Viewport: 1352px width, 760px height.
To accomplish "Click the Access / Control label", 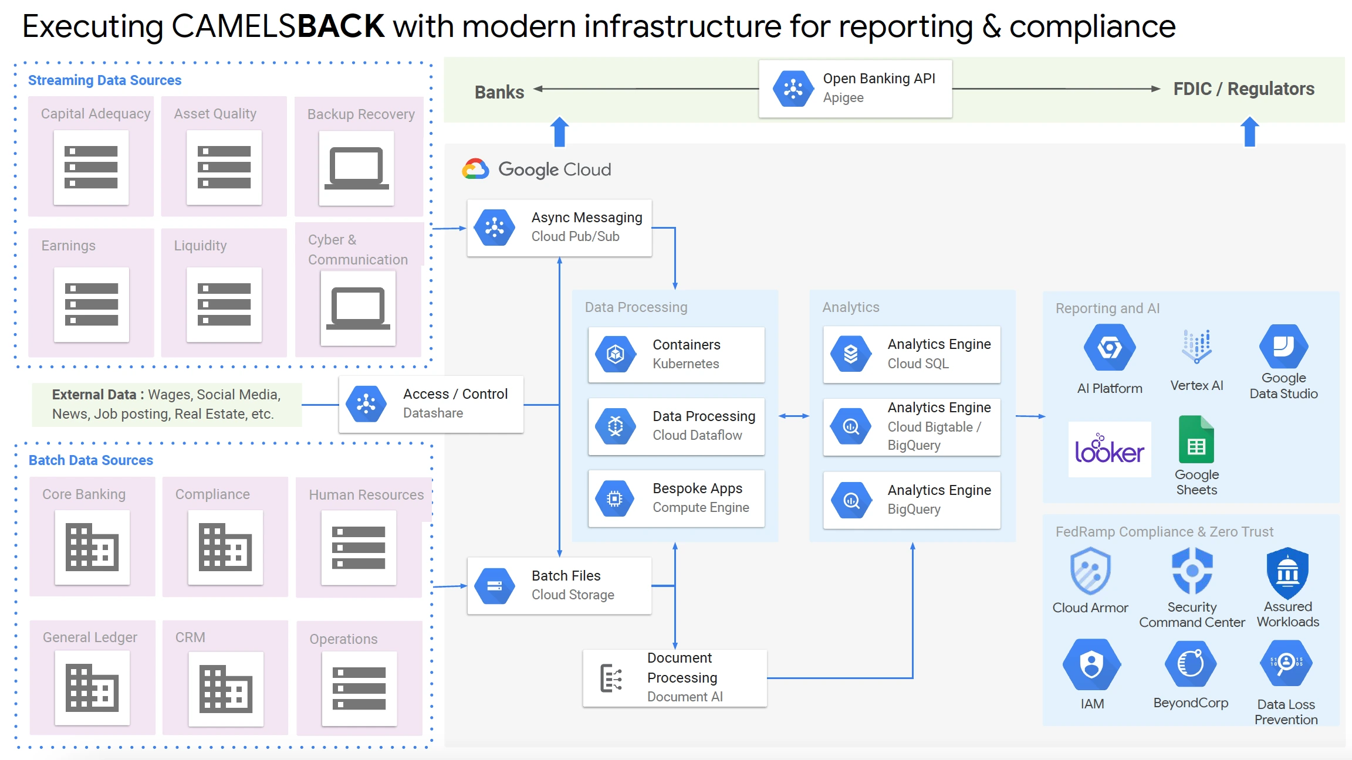I will point(455,394).
